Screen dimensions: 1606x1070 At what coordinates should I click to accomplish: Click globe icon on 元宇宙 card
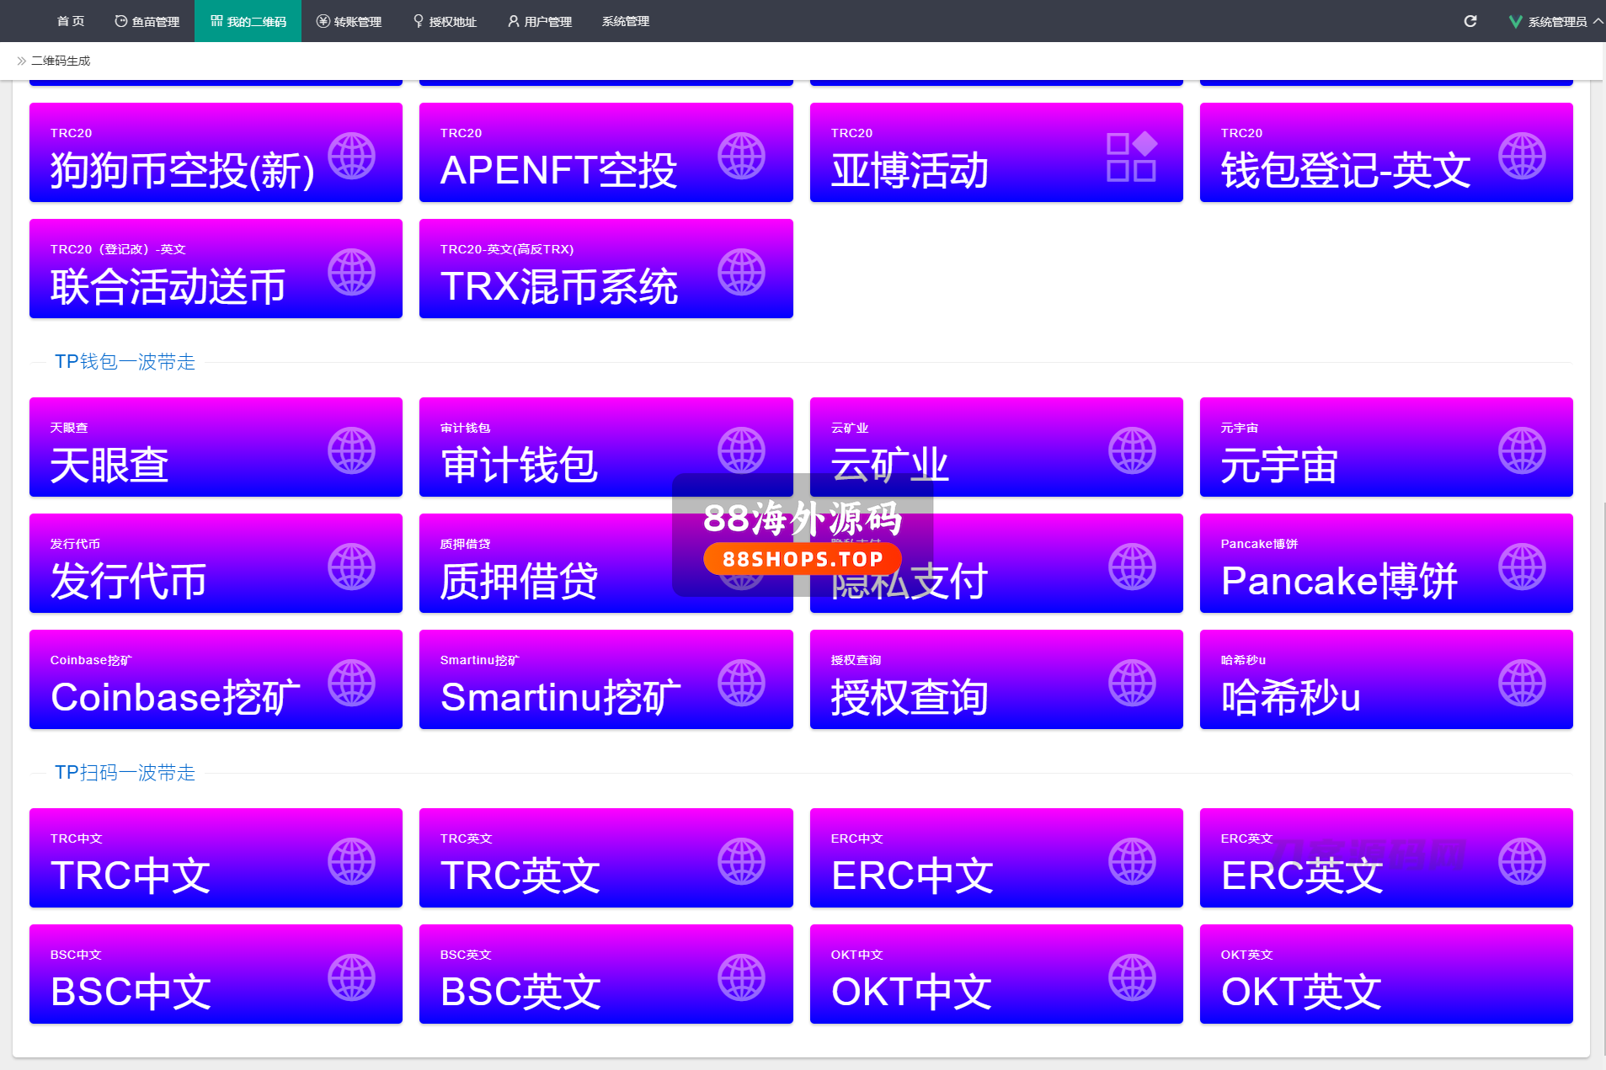point(1522,450)
